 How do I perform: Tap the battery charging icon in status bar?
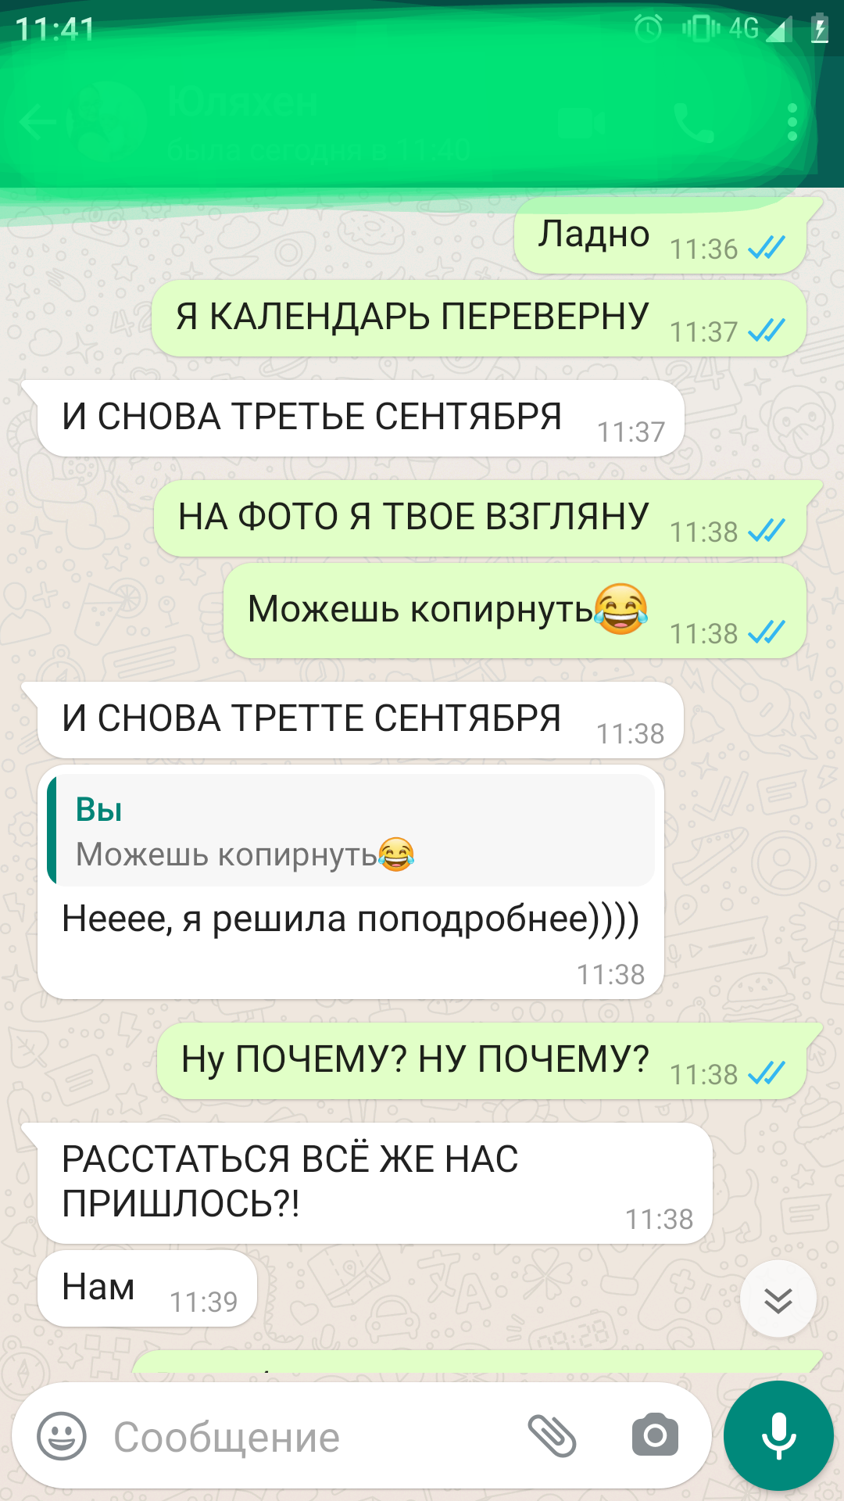(x=819, y=29)
